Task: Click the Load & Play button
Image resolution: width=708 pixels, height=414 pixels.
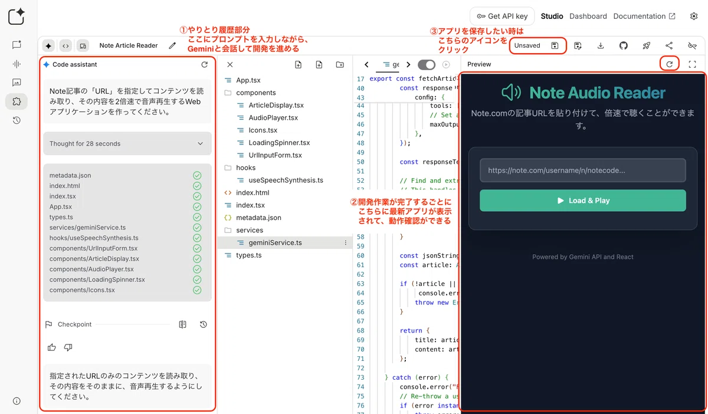Action: coord(583,201)
